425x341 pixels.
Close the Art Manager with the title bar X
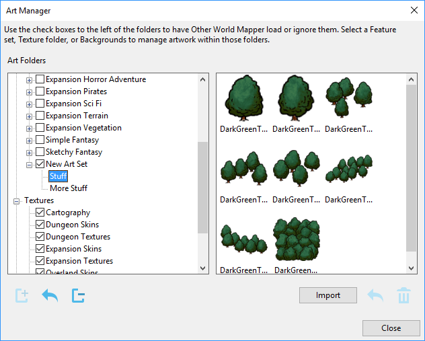(413, 10)
